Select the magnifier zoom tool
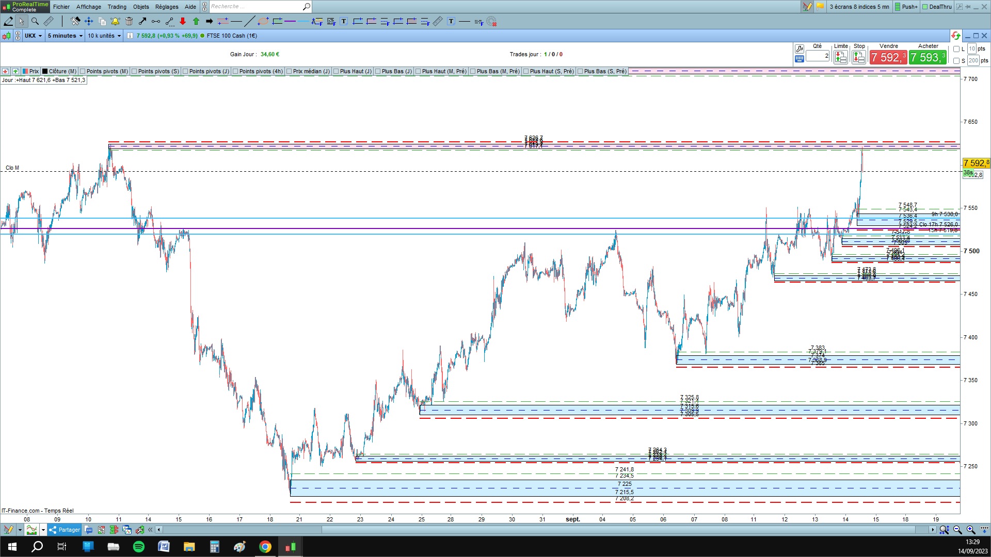Image resolution: width=991 pixels, height=557 pixels. tap(35, 21)
